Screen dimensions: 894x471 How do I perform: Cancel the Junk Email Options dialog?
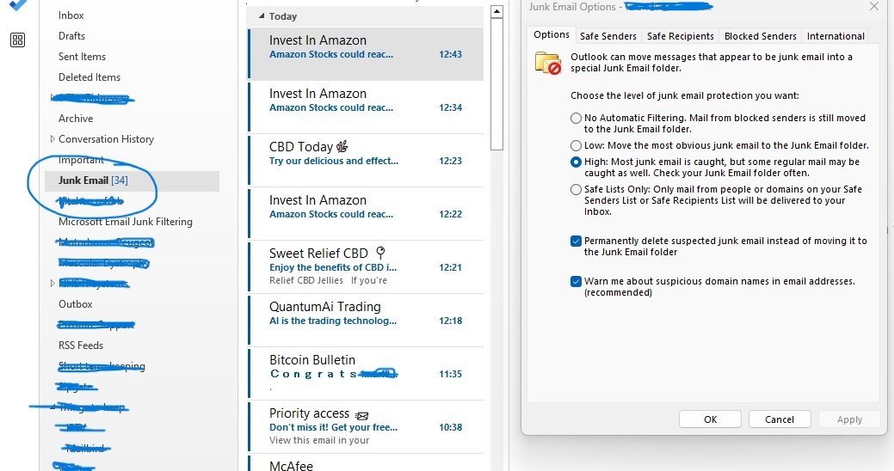[780, 419]
